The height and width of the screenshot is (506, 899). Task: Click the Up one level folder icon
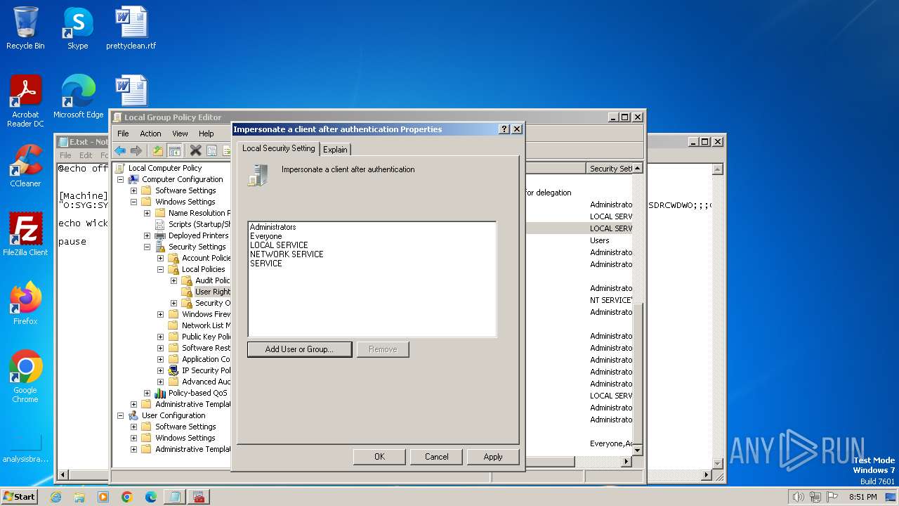[x=158, y=150]
